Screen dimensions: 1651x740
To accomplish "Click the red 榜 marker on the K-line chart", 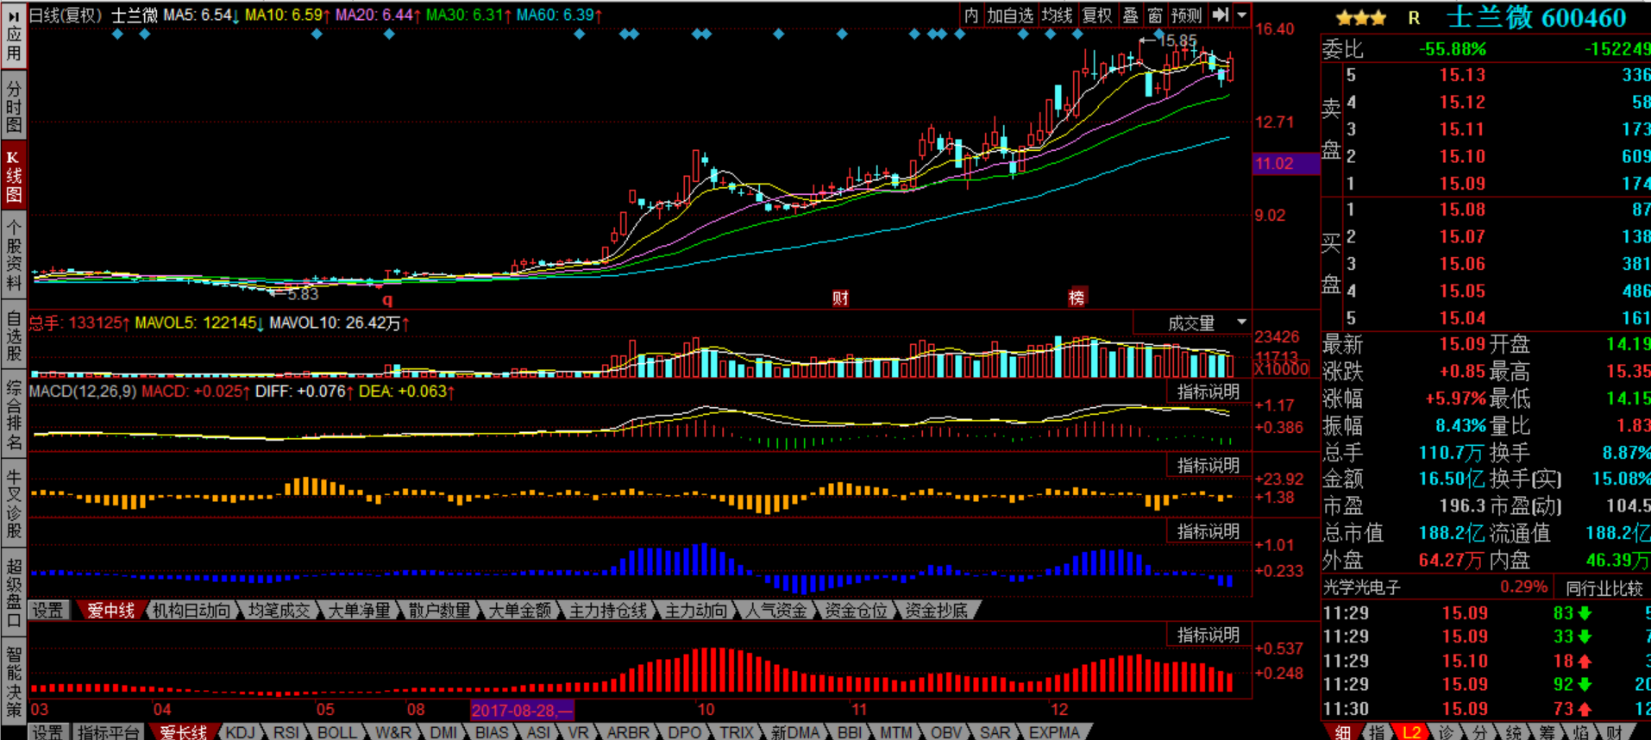I will point(1077,298).
